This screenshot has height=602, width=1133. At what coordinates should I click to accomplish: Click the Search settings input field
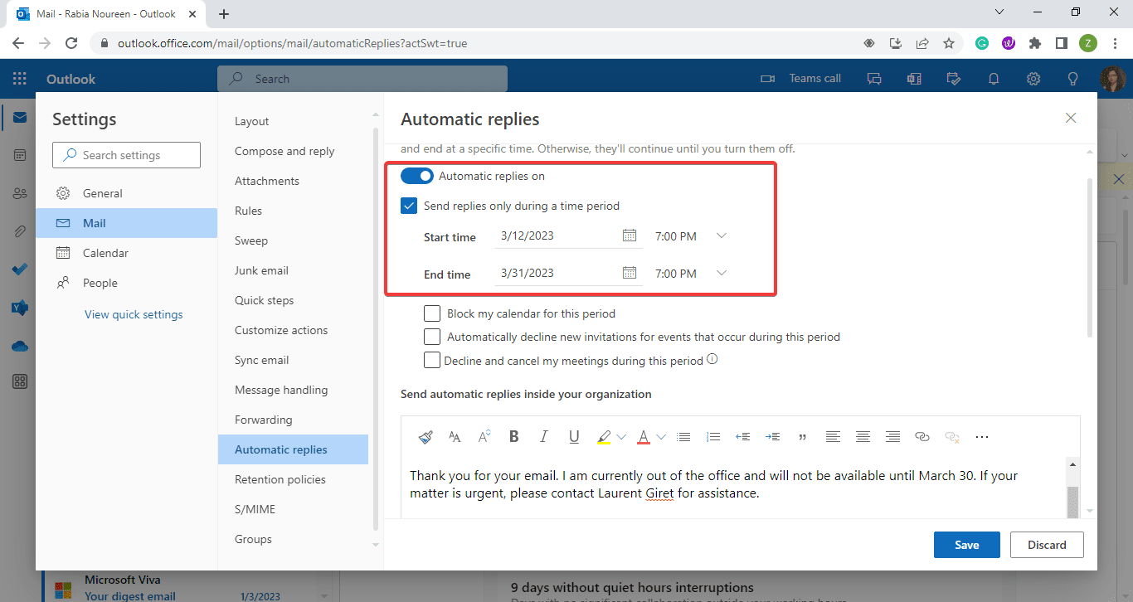(x=126, y=154)
